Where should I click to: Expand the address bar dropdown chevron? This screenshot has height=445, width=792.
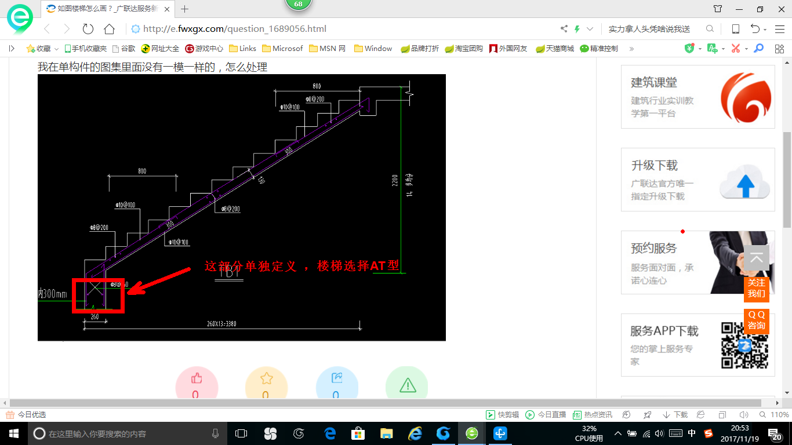coord(590,29)
